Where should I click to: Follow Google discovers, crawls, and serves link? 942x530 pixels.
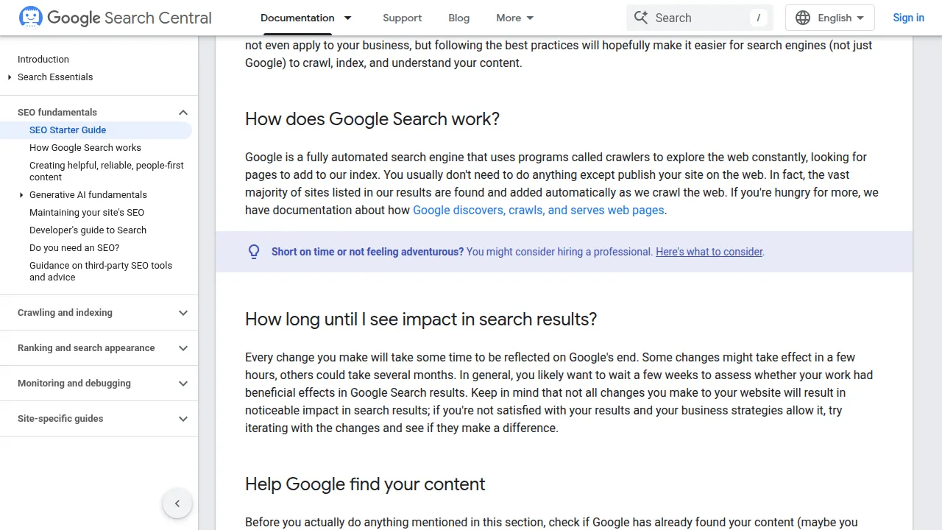[x=539, y=210]
